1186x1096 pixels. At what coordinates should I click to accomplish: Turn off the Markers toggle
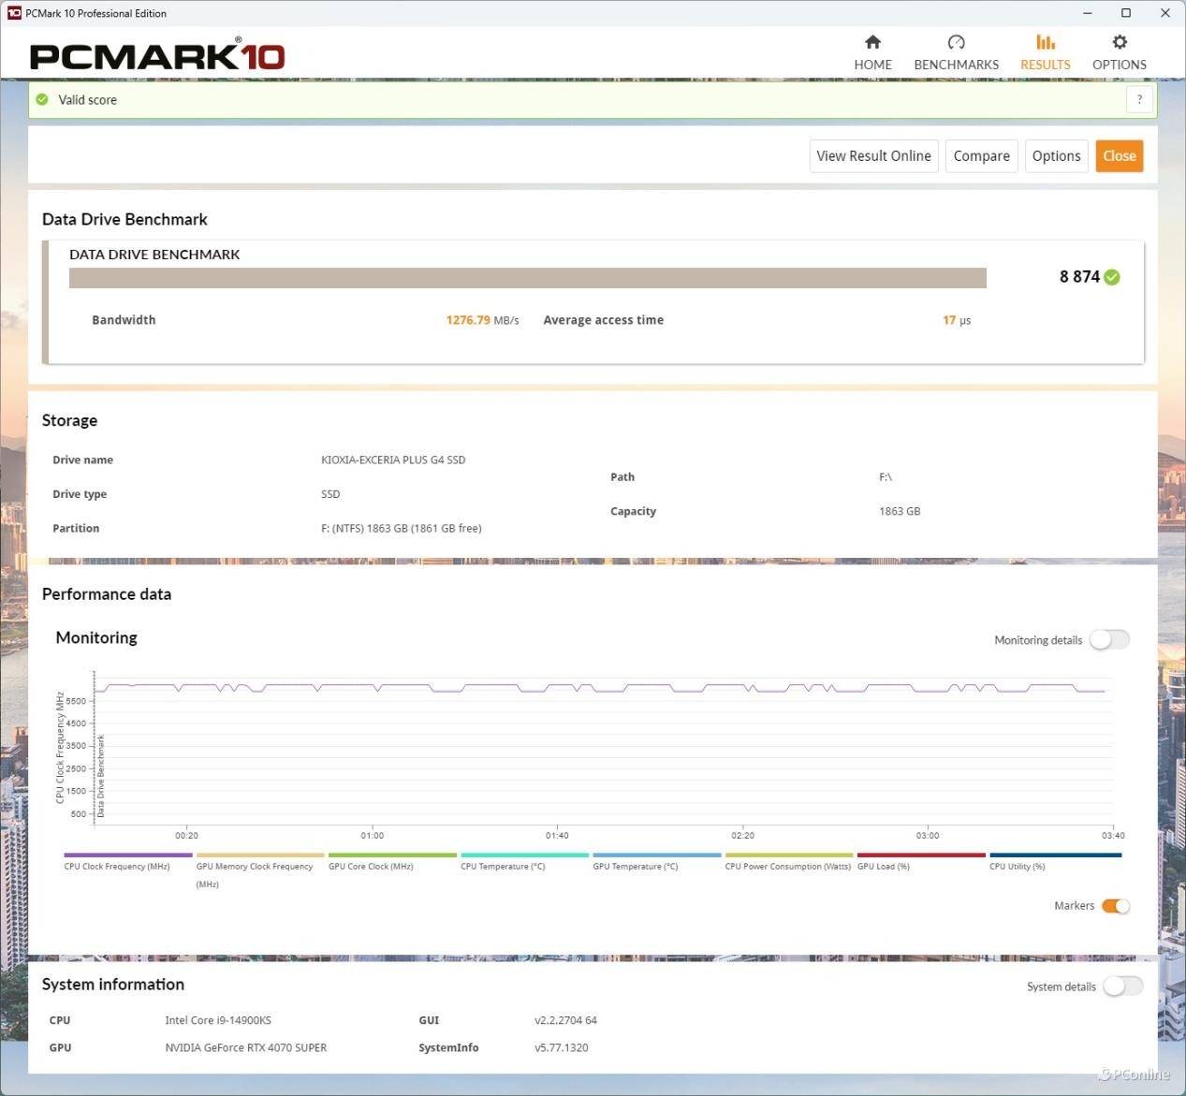point(1115,906)
